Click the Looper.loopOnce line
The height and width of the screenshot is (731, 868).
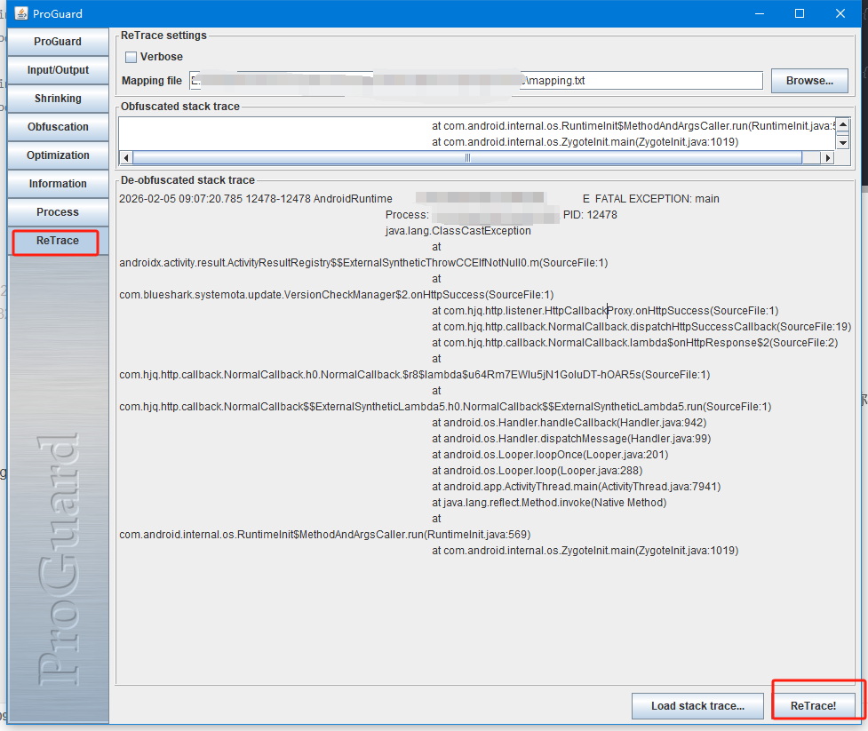click(x=550, y=455)
